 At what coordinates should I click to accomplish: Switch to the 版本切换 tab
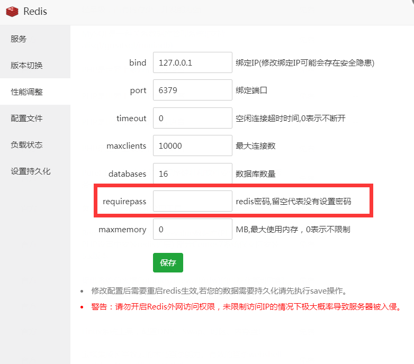click(x=26, y=65)
